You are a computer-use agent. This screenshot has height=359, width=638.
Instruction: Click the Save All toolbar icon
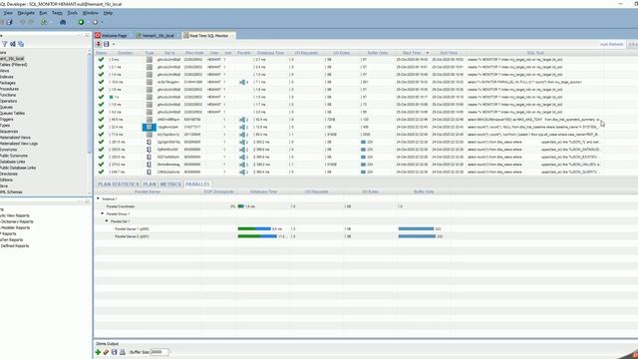(9, 22)
